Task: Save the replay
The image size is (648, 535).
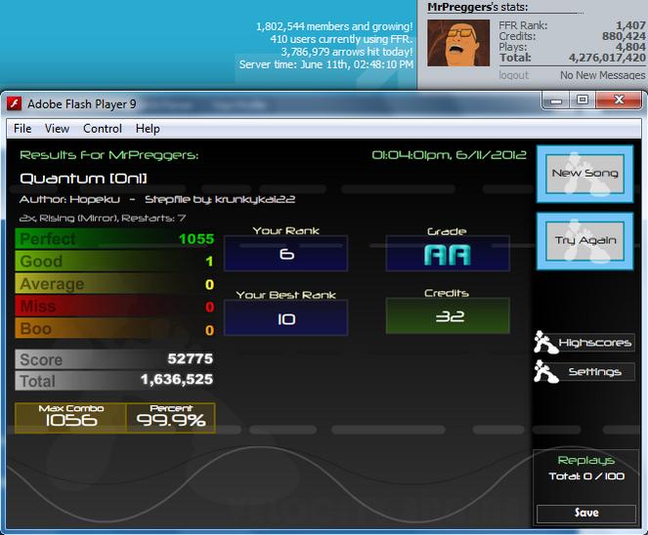Action: coord(586,514)
